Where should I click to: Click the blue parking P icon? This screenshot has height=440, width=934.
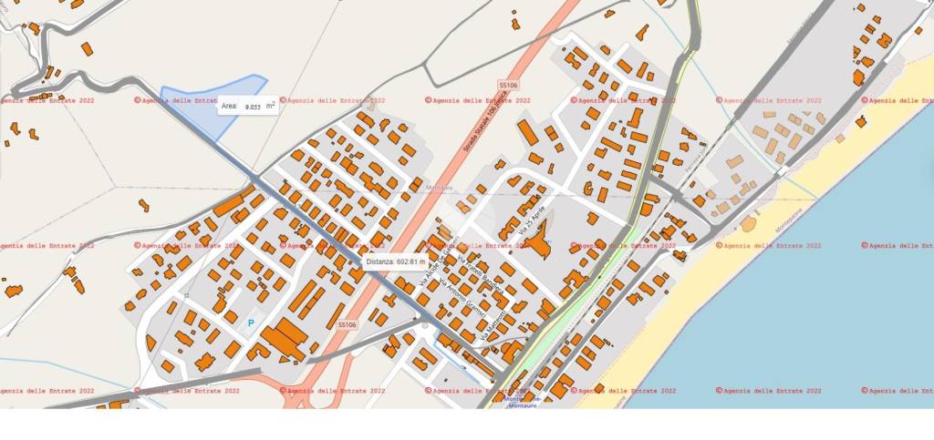pos(251,322)
